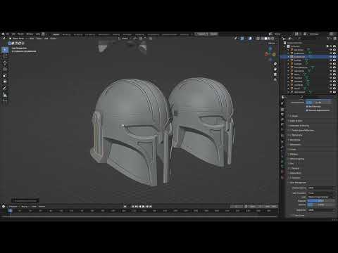Enable the Simplify checkbox
Screen dimensions: 338x253
coord(291,168)
